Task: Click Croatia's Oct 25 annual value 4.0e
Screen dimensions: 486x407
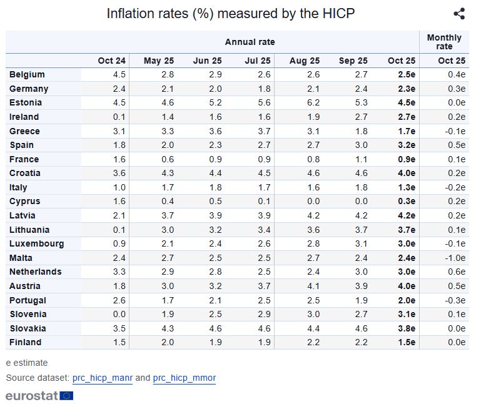Action: click(x=405, y=174)
